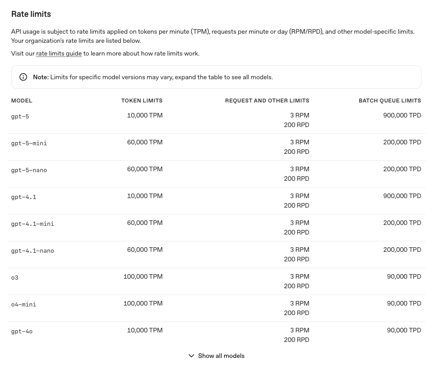Viewport: 432px width, 367px height.
Task: Click the 900,000 TPD value for gpt-5
Action: 402,115
